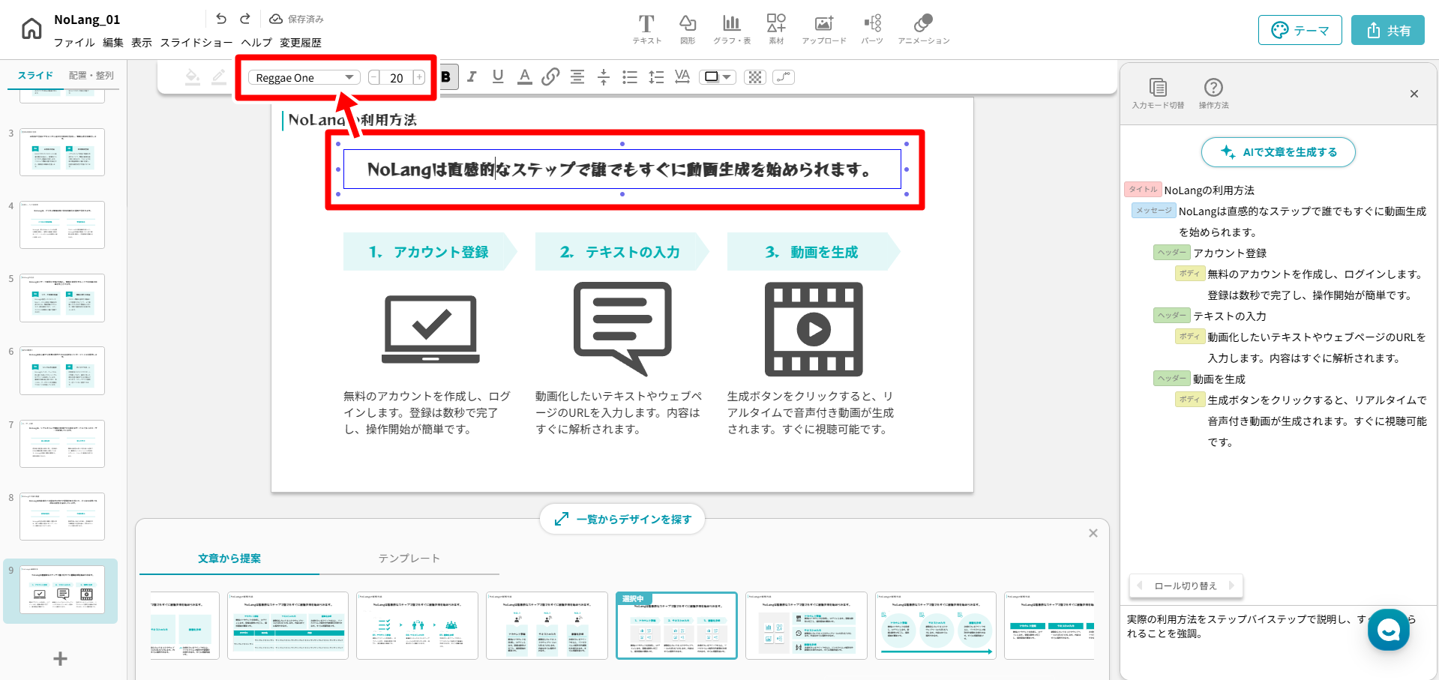The height and width of the screenshot is (680, 1439).
Task: Open the アップロード upload tool
Action: click(x=823, y=29)
